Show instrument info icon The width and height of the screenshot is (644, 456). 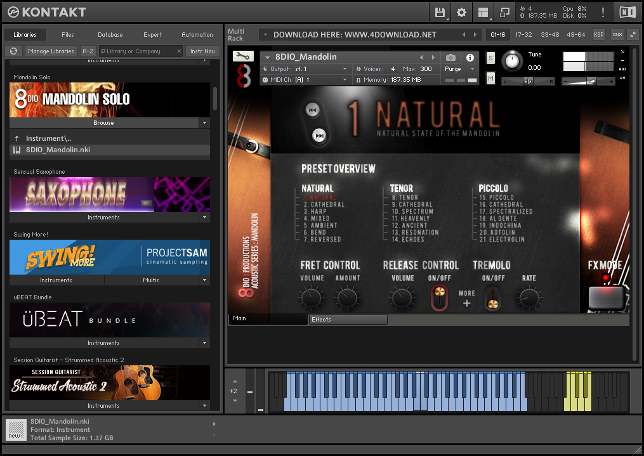pos(470,58)
